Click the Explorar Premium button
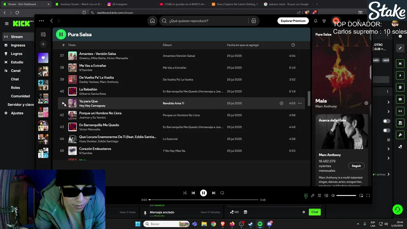Image resolution: width=407 pixels, height=229 pixels. [x=293, y=21]
